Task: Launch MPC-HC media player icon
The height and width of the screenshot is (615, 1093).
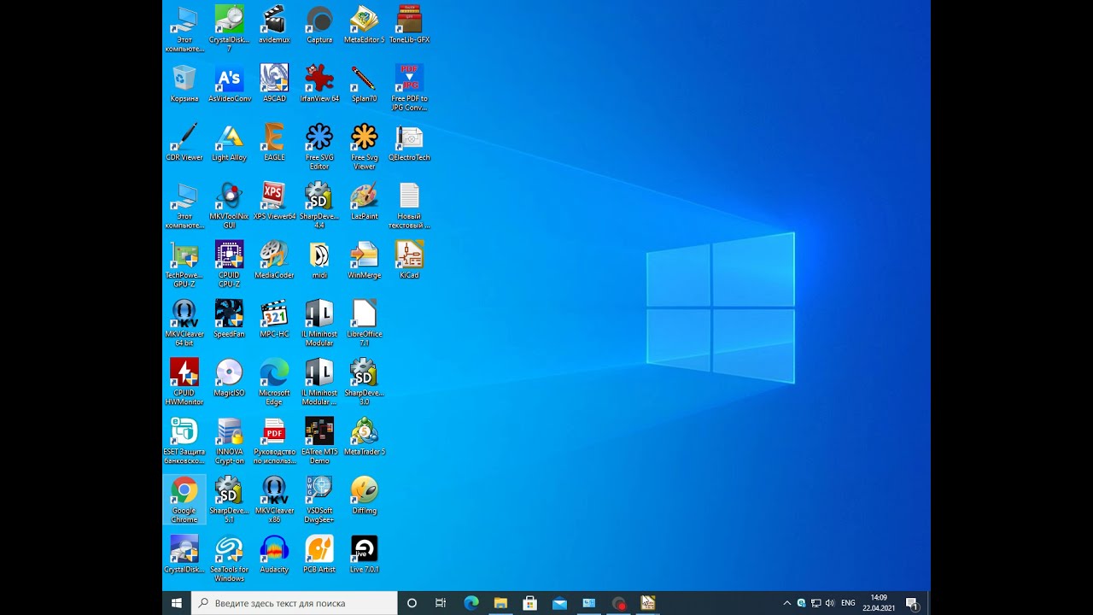Action: (274, 319)
